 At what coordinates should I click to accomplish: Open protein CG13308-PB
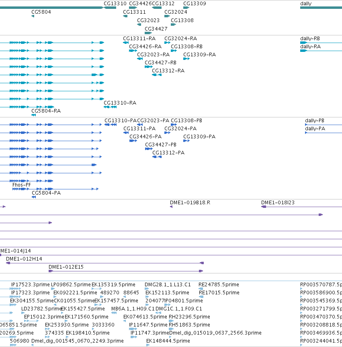(x=186, y=121)
